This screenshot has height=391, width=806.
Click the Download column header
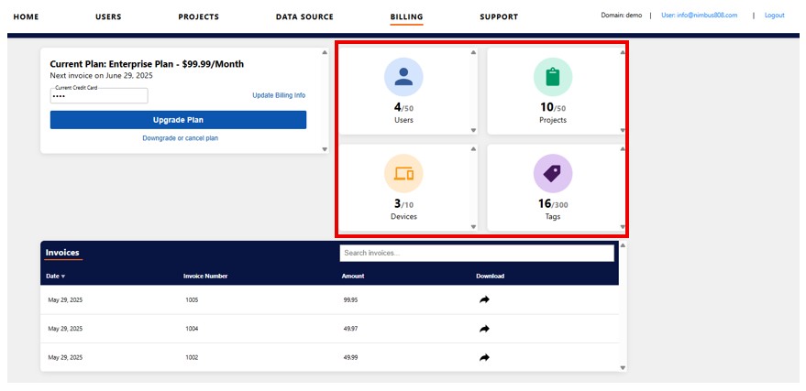coord(491,276)
